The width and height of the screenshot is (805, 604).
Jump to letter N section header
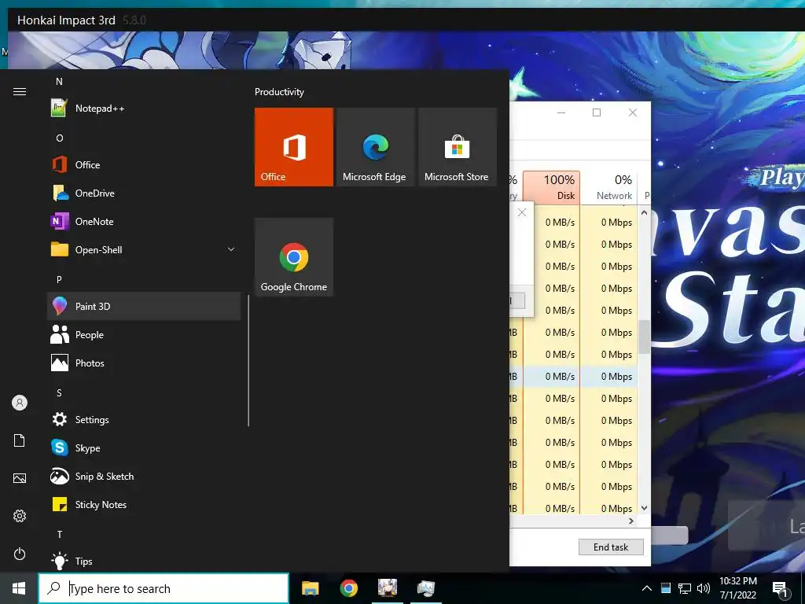point(59,82)
